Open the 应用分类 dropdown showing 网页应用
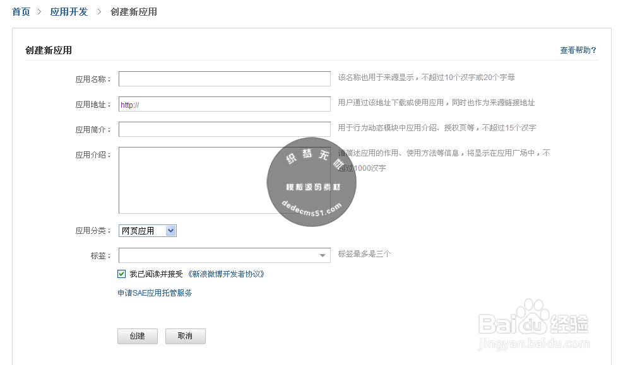Image resolution: width=623 pixels, height=365 pixels. 148,231
